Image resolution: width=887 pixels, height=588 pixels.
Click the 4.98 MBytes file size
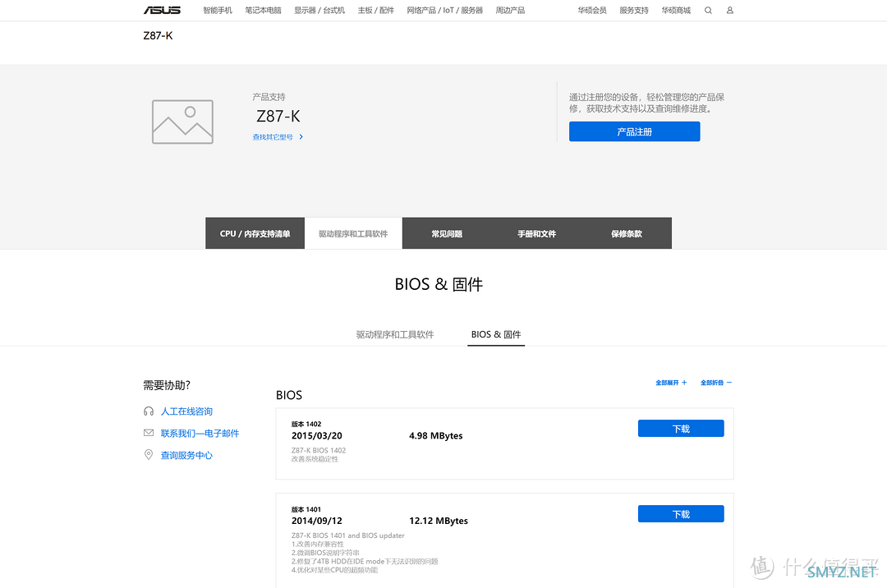point(435,436)
